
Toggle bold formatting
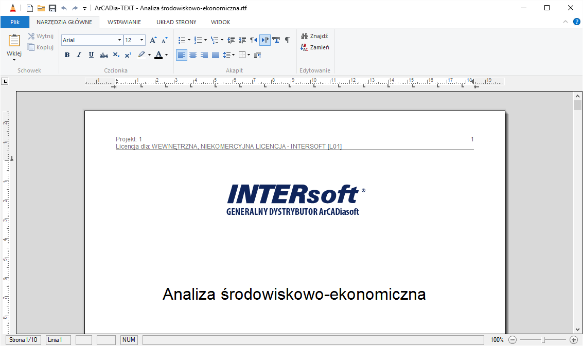[x=67, y=55]
